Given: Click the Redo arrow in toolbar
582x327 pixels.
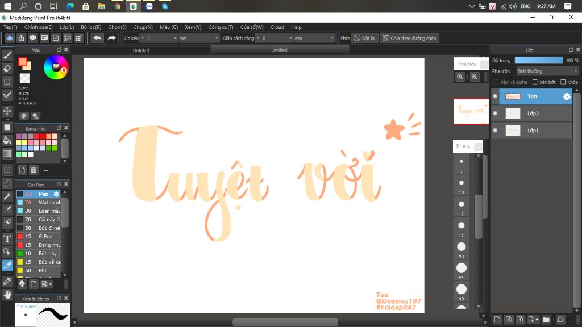Looking at the screenshot, I should click(x=111, y=38).
